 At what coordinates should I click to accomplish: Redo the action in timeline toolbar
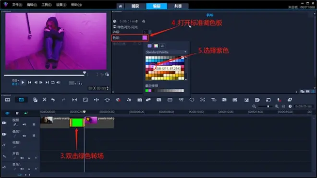(x=63, y=100)
